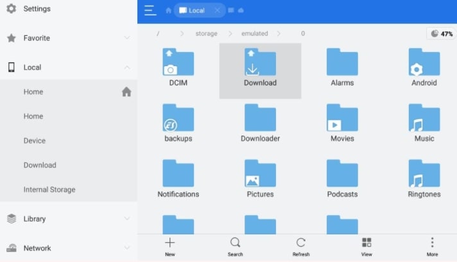
Task: Collapse the Local section chevron
Action: point(127,67)
